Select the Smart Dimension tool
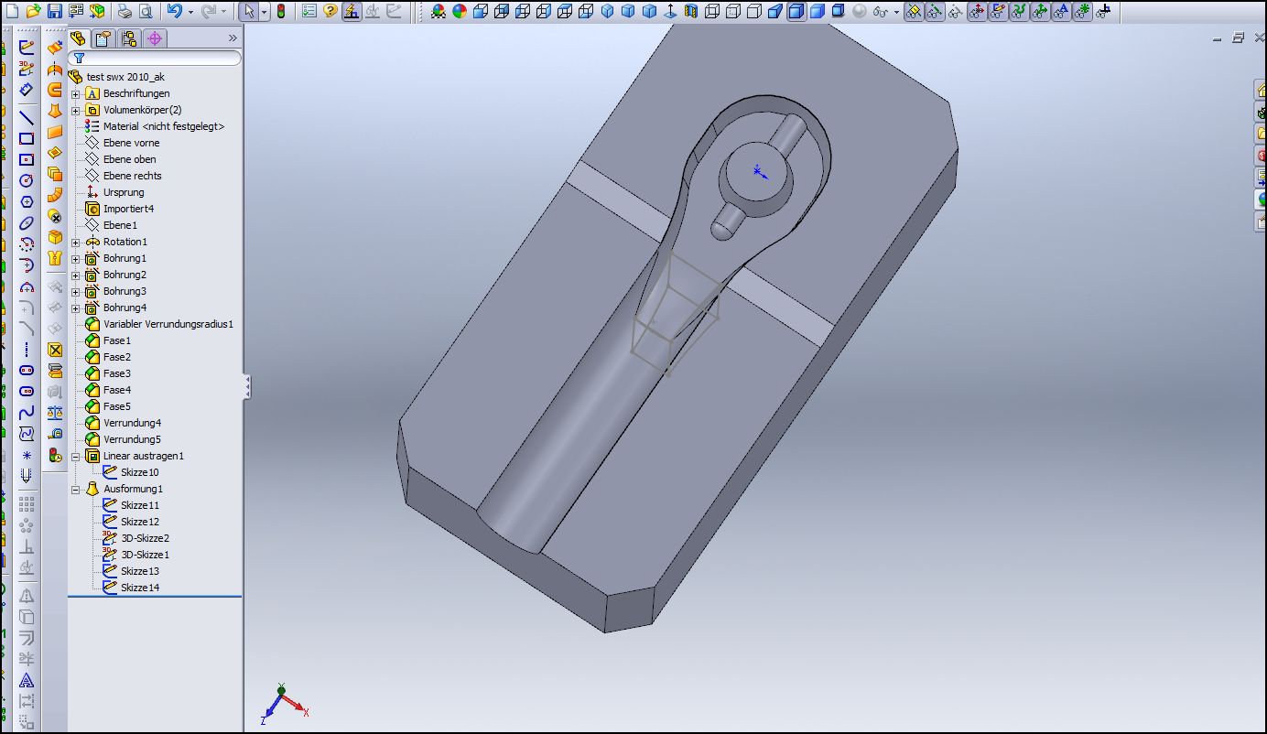Viewport: 1267px width, 734px height. point(27,90)
